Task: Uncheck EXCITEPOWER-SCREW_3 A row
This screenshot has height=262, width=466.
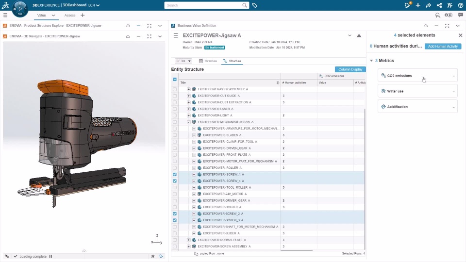Action: [x=175, y=220]
